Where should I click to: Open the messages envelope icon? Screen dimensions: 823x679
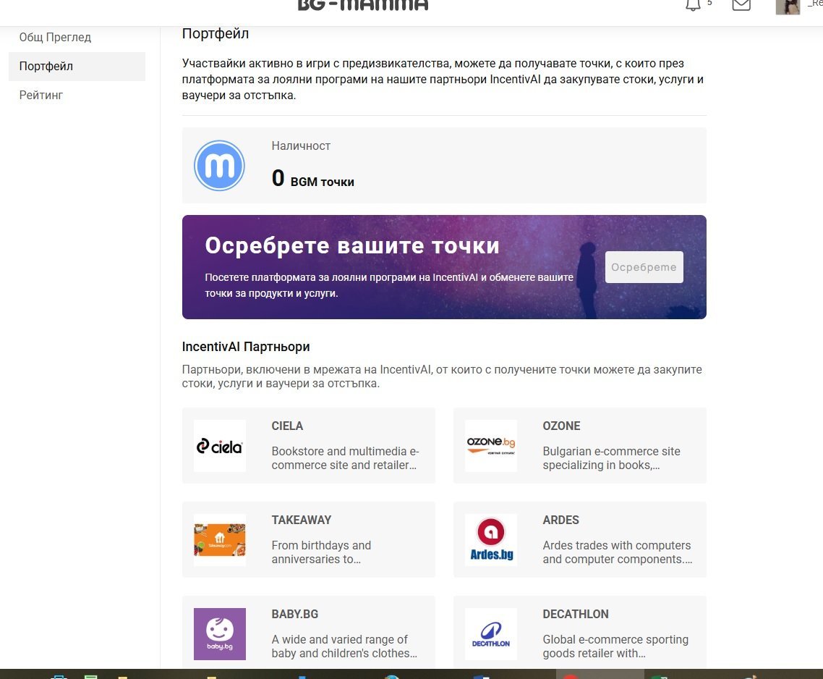tap(741, 5)
